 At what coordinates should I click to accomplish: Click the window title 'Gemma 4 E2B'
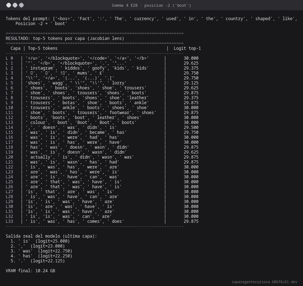(x=125, y=5)
